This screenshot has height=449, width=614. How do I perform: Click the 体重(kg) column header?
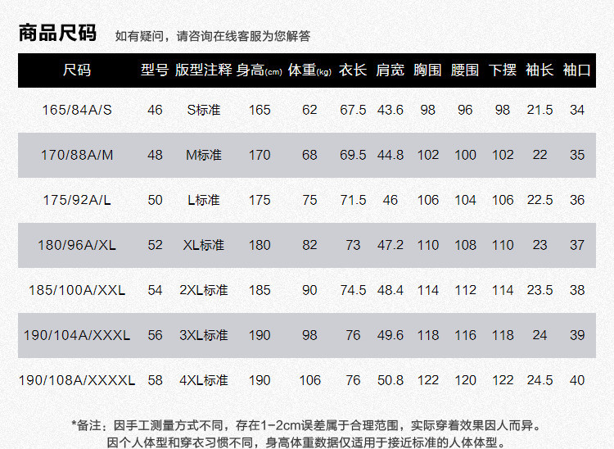coord(309,70)
